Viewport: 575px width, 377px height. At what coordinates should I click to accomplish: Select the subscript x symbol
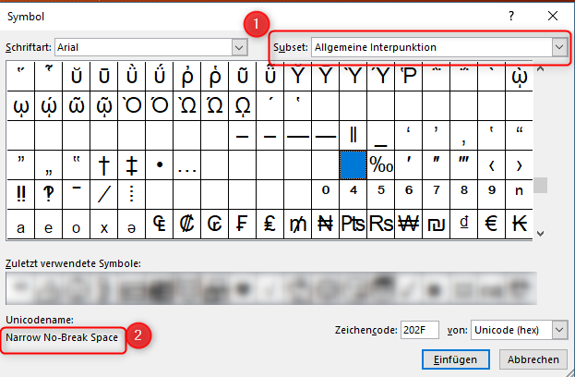tap(104, 225)
